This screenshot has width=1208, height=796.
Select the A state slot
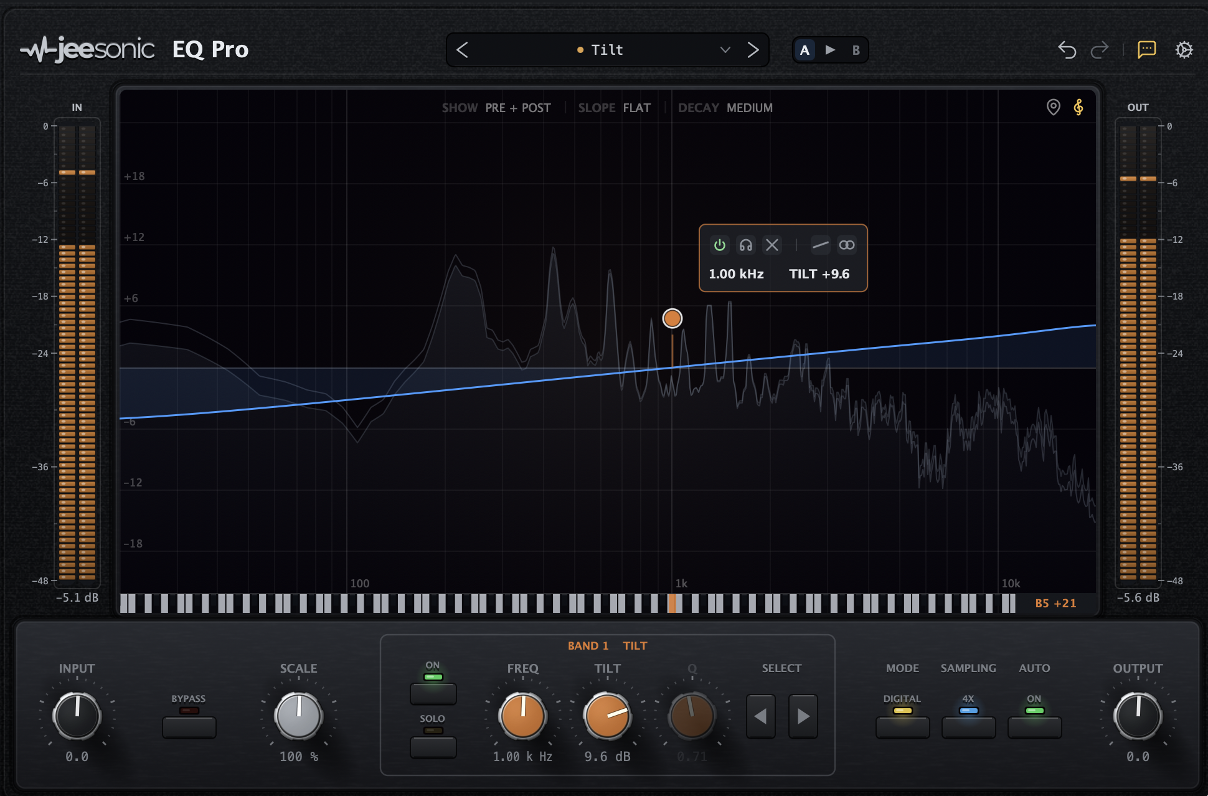[805, 50]
